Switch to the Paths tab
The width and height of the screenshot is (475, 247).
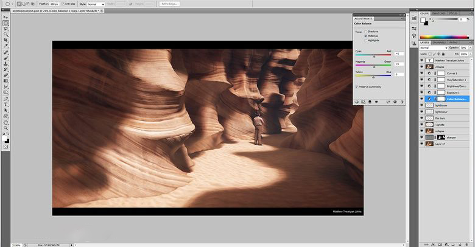[453, 43]
